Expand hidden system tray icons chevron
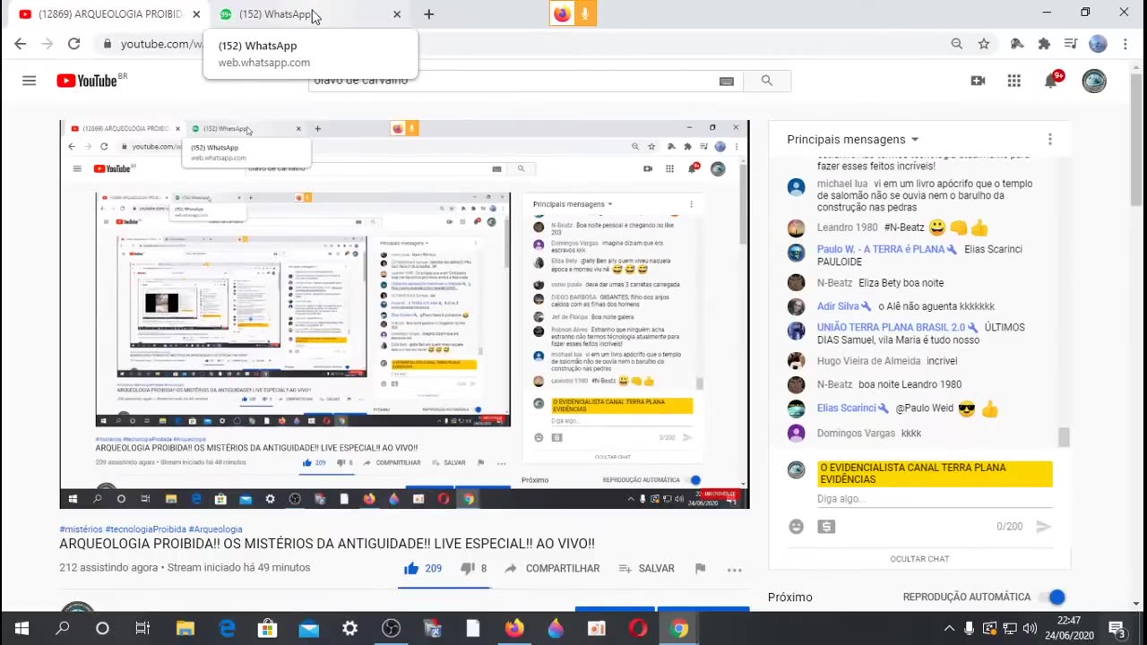The width and height of the screenshot is (1147, 645). tap(949, 628)
